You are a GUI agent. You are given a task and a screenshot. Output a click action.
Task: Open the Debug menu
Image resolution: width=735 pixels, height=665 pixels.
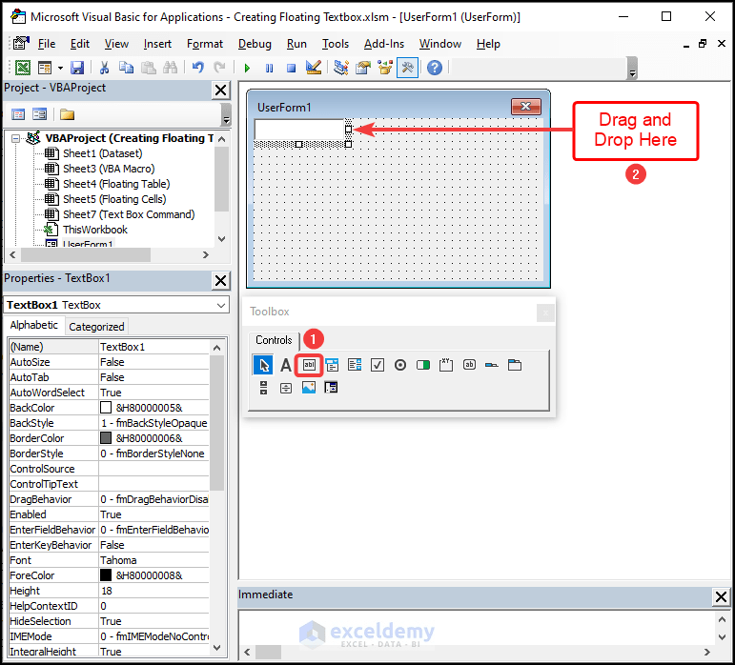255,44
